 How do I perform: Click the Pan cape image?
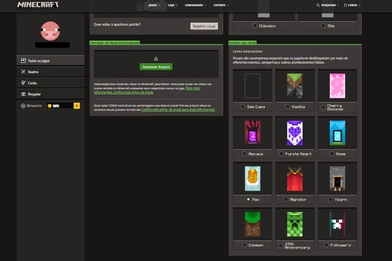click(253, 179)
